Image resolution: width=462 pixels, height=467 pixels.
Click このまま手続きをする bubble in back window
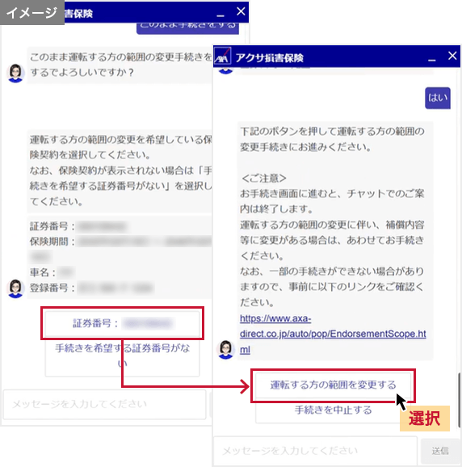[187, 27]
